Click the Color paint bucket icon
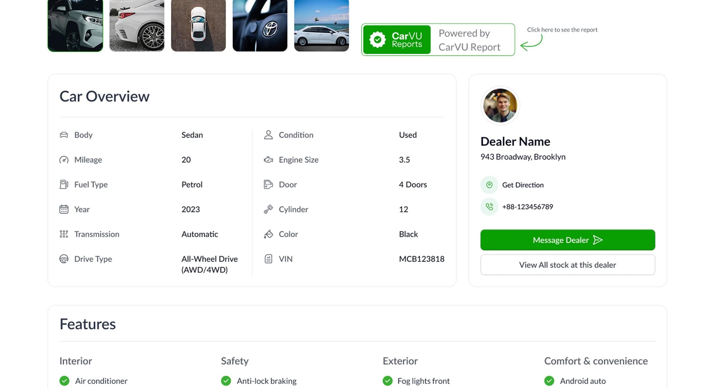 click(x=268, y=234)
